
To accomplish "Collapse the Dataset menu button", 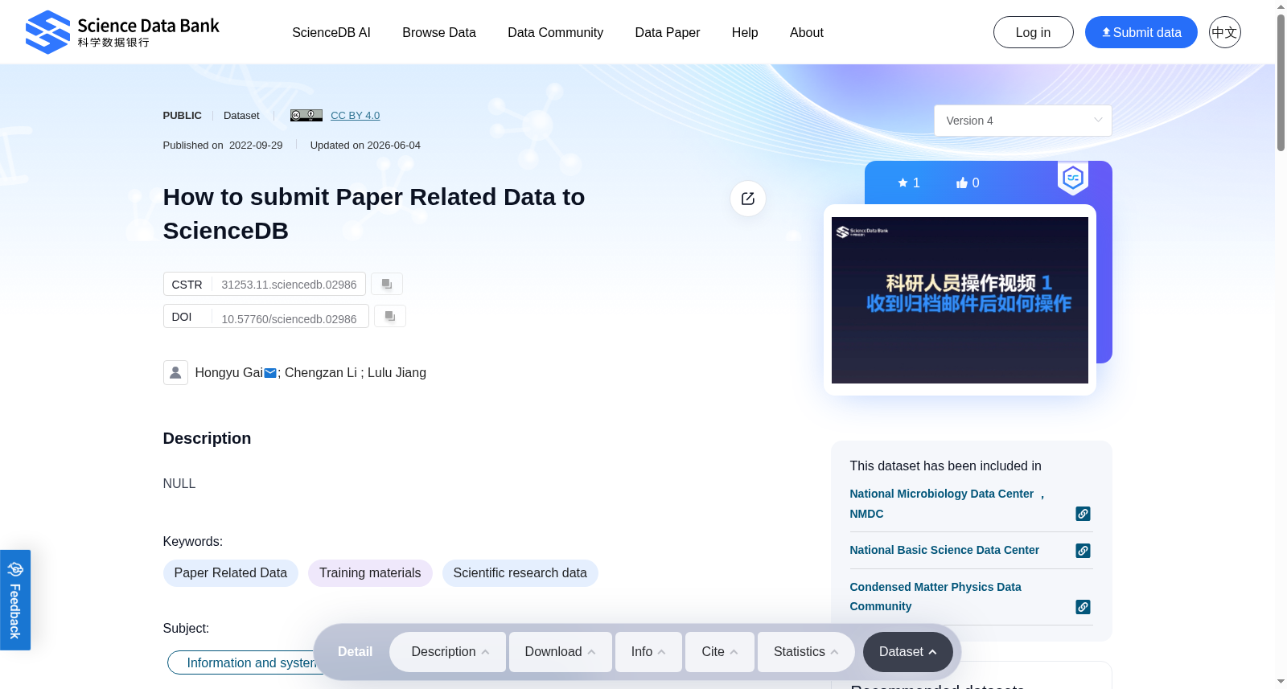I will [908, 652].
